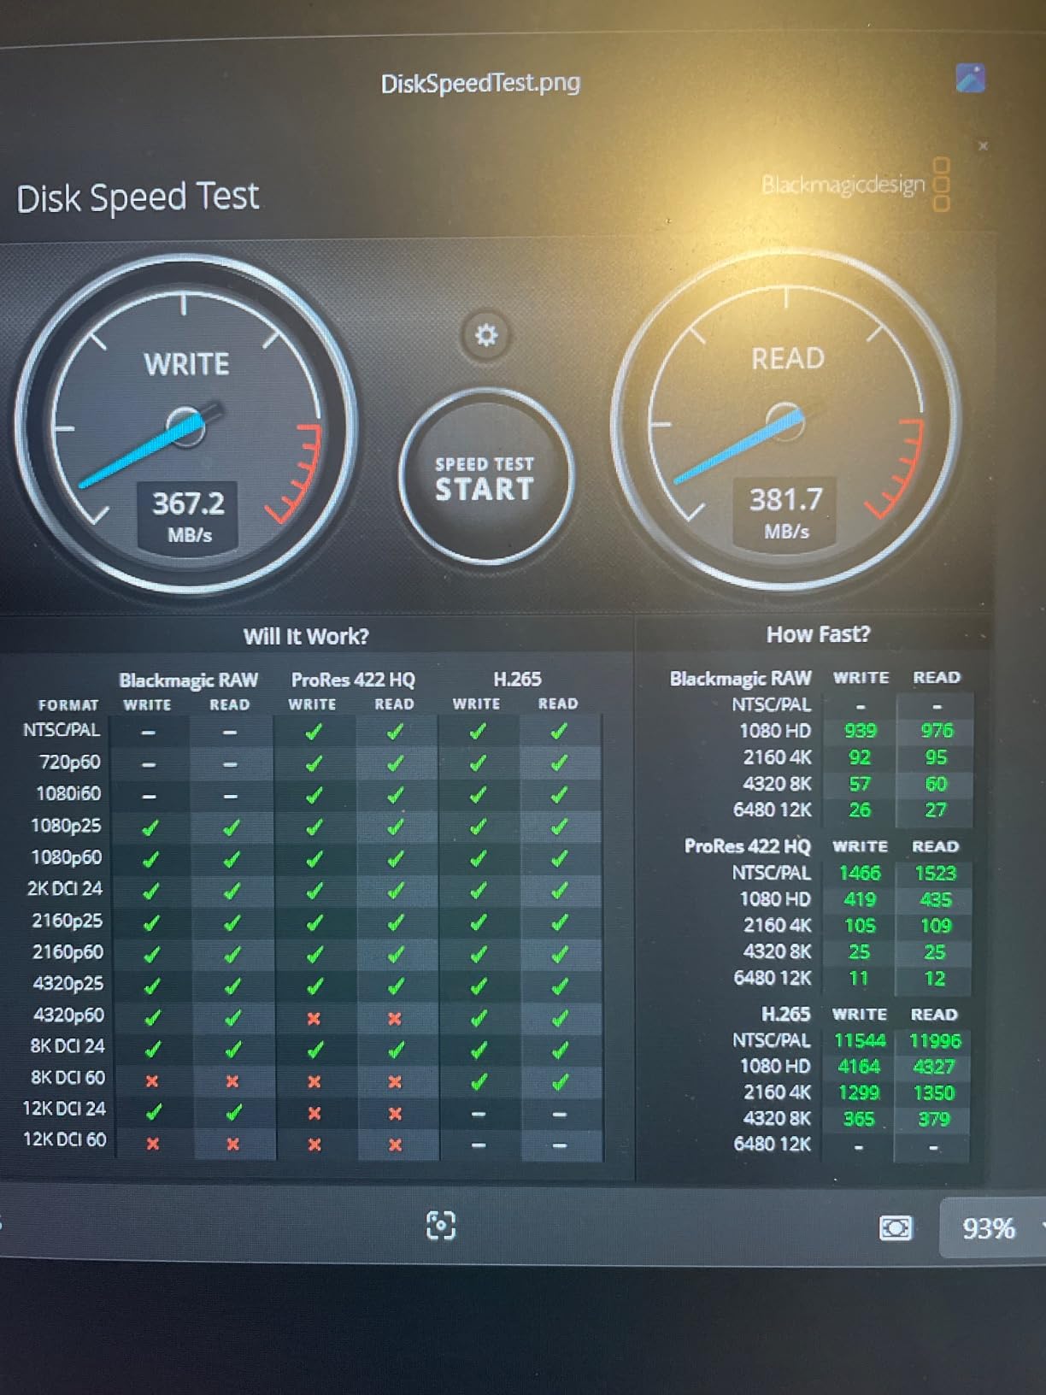Click the fit-to-window icon beside zoom percentage
Viewport: 1046px width, 1395px height.
click(x=895, y=1228)
